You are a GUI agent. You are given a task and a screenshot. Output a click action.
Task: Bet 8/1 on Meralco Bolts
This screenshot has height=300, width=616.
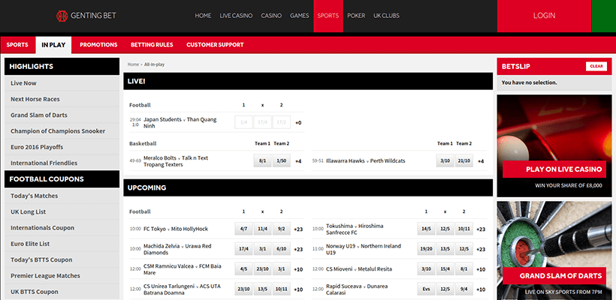point(262,160)
